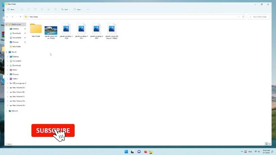This screenshot has height=155, width=276.
Task: Open the Sort dropdown
Action: click(66, 9)
